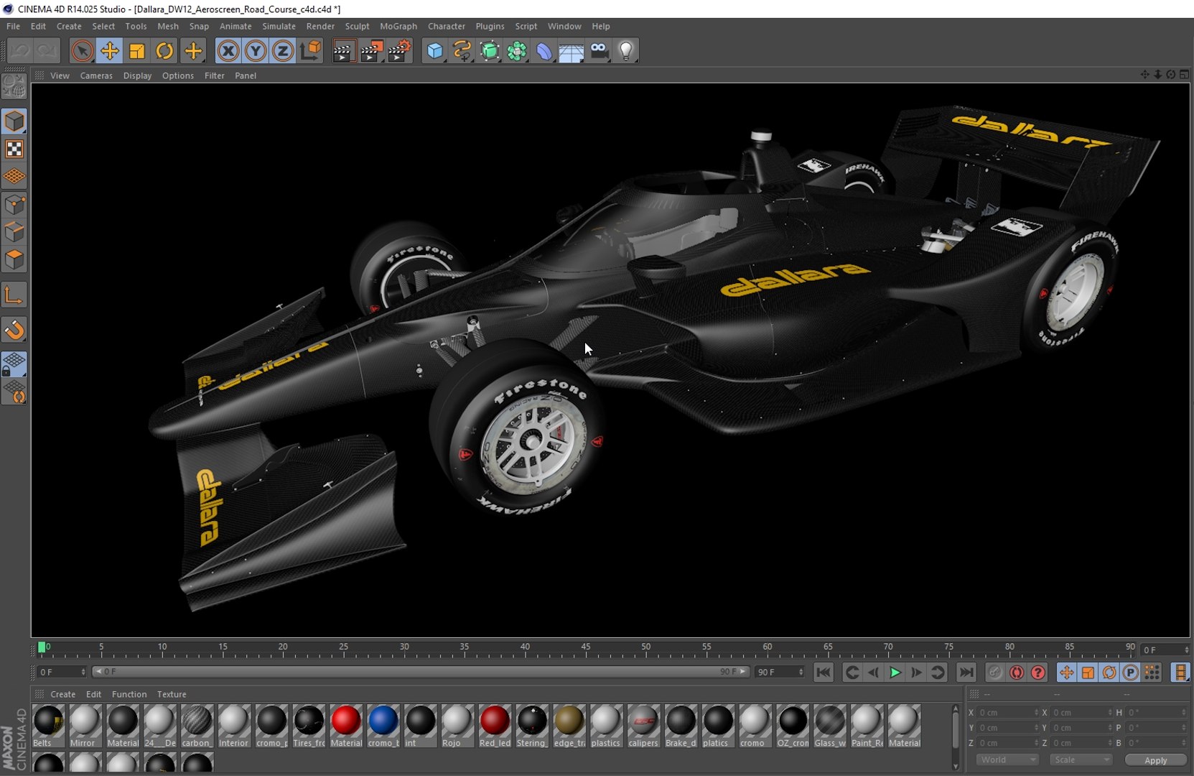Screen dimensions: 1194x776
Task: Render the active view
Action: click(x=344, y=51)
